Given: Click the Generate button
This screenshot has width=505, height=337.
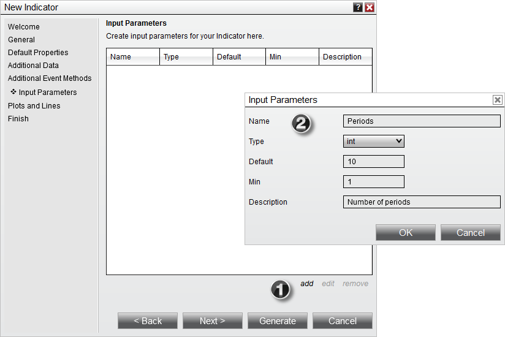Looking at the screenshot, I should (278, 321).
